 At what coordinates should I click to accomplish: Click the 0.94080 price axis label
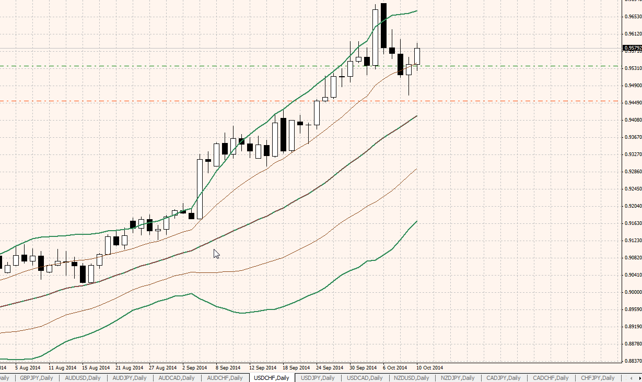coord(633,120)
